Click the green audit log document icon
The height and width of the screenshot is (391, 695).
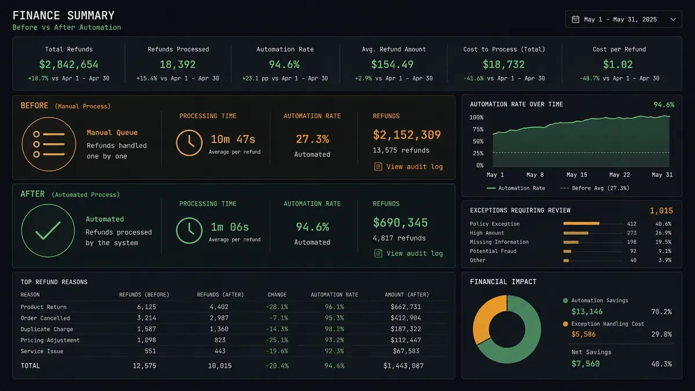(378, 253)
